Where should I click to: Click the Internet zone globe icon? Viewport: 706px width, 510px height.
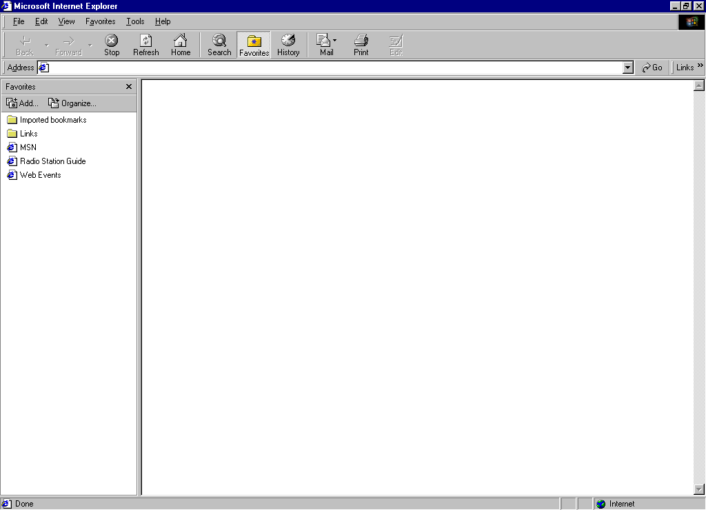601,504
